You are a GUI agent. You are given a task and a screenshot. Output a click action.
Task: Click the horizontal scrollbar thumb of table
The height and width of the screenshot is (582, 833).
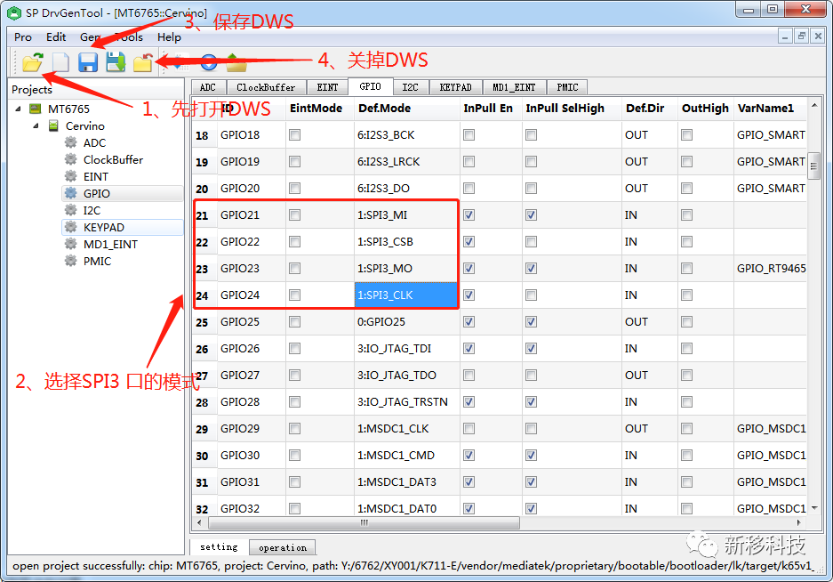pyautogui.click(x=364, y=523)
